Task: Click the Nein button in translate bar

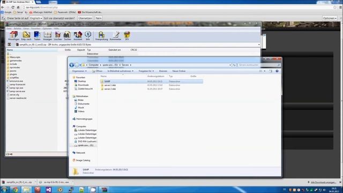Action: click(x=99, y=18)
